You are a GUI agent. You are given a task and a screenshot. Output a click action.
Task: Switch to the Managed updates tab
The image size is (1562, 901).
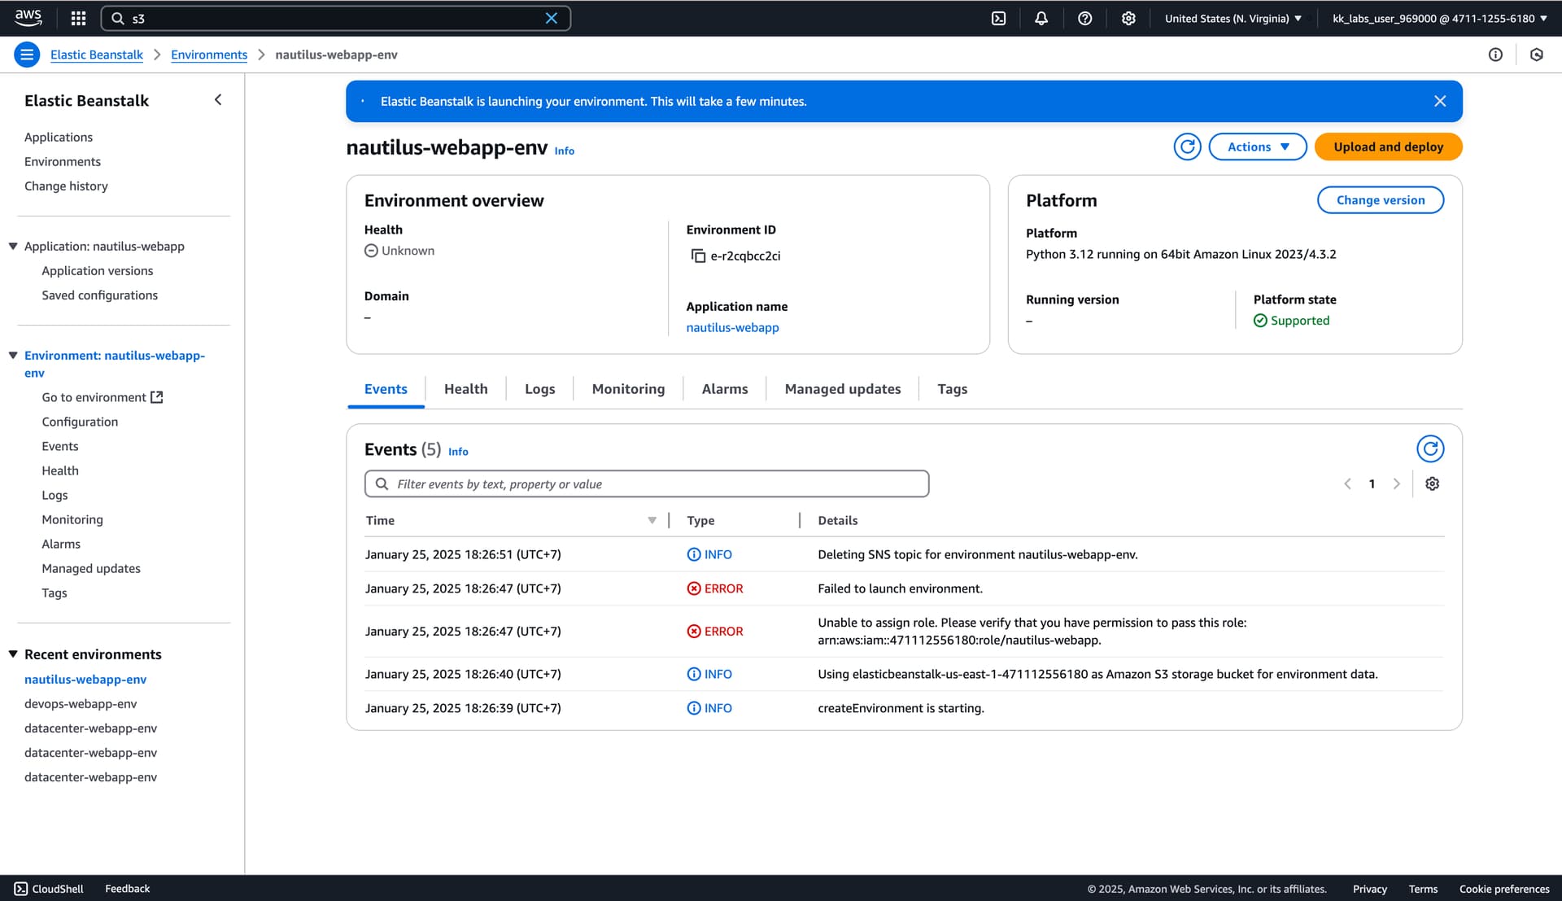point(842,389)
